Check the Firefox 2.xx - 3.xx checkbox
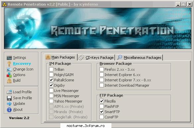This screenshot has width=194, height=128. (101, 69)
